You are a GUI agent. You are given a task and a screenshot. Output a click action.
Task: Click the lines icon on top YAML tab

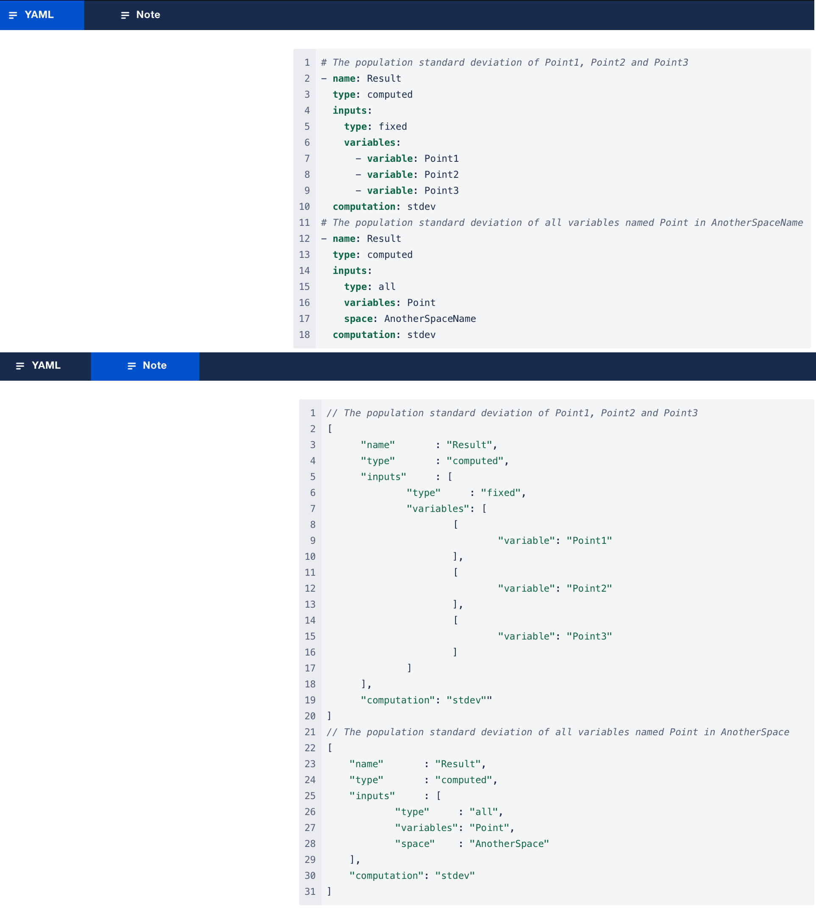pyautogui.click(x=13, y=15)
